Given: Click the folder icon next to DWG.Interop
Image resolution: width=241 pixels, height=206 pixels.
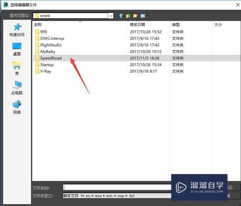Looking at the screenshot, I should click(x=37, y=39).
